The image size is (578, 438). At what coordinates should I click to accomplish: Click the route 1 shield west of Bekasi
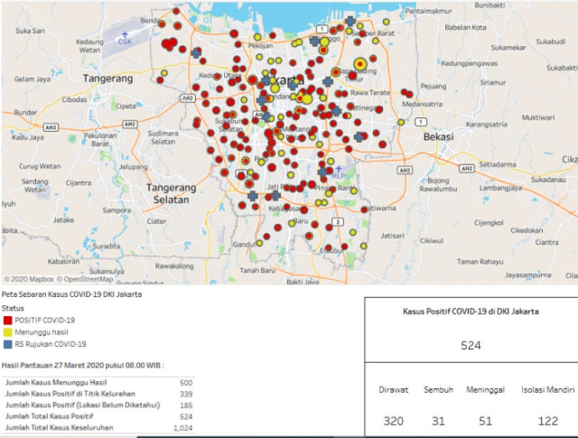point(421,121)
